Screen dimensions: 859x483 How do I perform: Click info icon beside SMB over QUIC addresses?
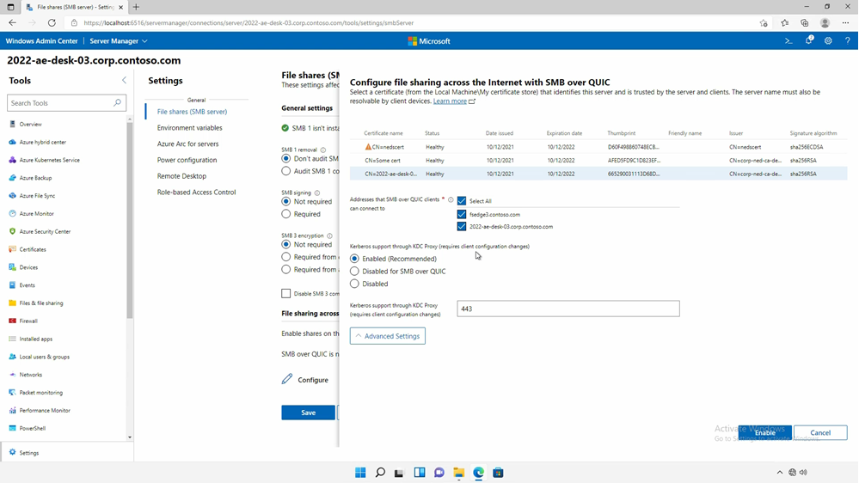[x=451, y=200]
